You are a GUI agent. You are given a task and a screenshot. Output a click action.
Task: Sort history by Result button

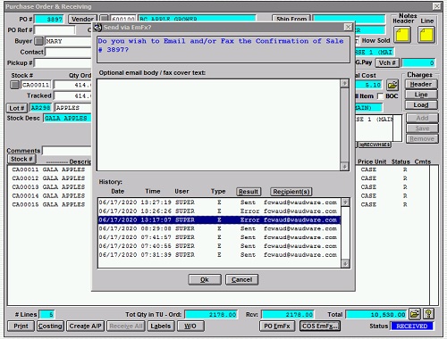tap(249, 192)
